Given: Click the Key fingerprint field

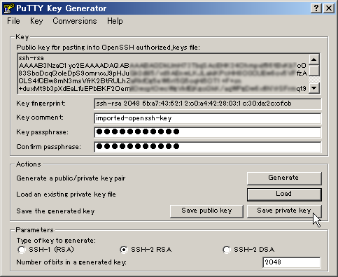Looking at the screenshot, I should pos(208,104).
